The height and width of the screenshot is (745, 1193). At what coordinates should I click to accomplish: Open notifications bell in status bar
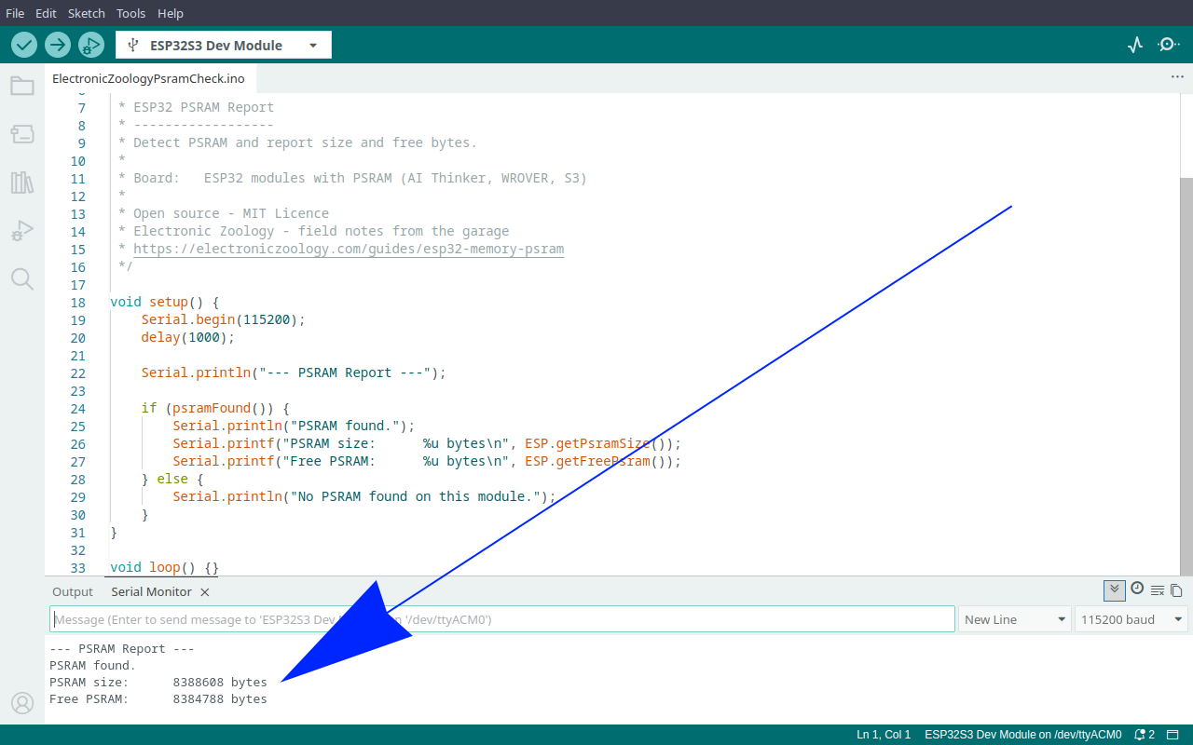[1144, 735]
